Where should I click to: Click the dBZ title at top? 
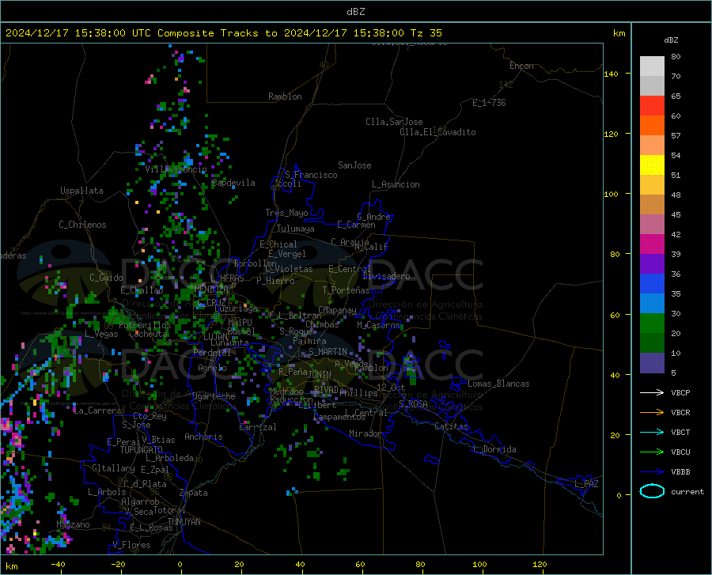[x=355, y=12]
